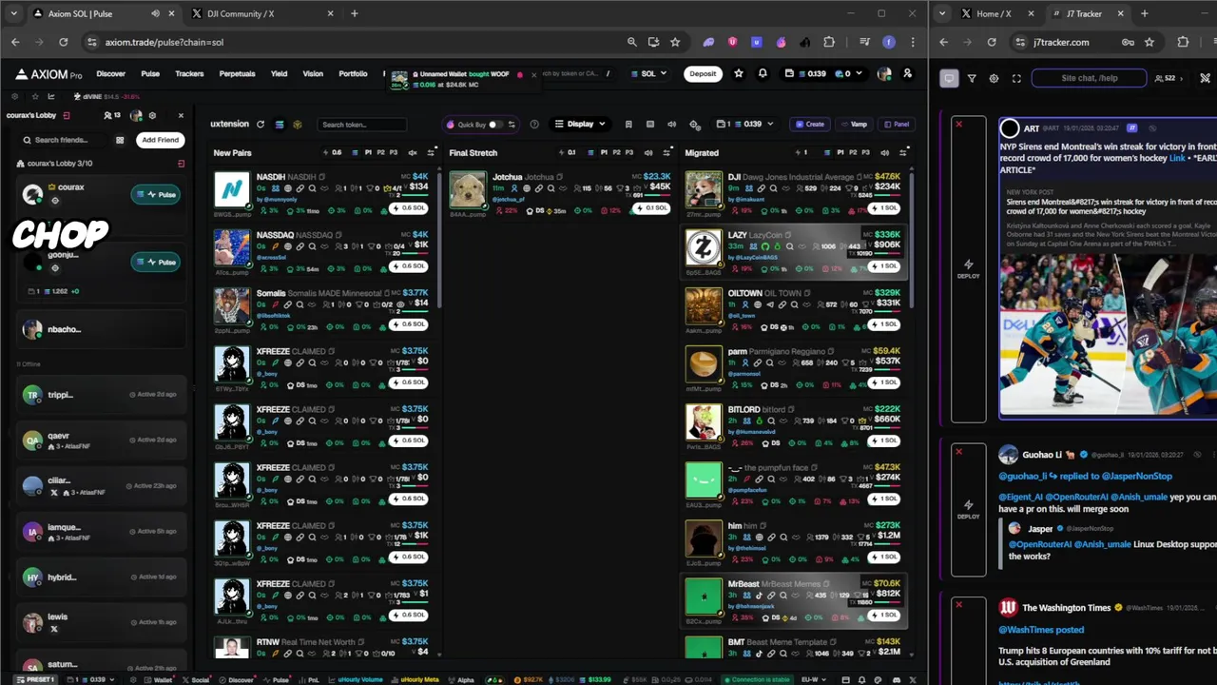Screen dimensions: 1217x685
Task: Open the Display dropdown
Action: [580, 124]
